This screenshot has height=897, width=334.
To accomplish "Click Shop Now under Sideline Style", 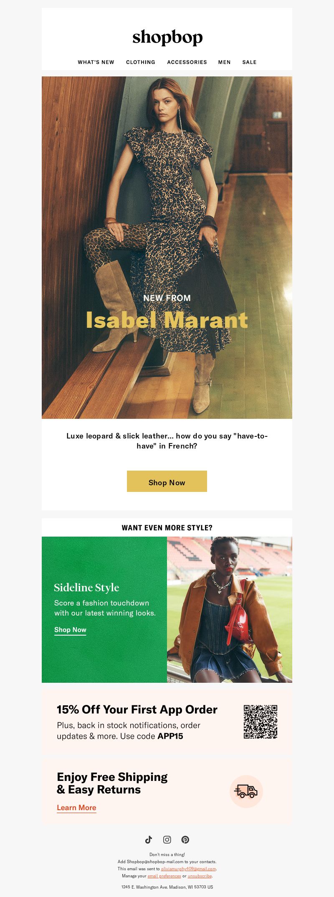I will click(x=70, y=630).
